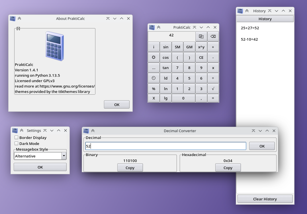Copy calculator result via clipboard icon

(201, 36)
